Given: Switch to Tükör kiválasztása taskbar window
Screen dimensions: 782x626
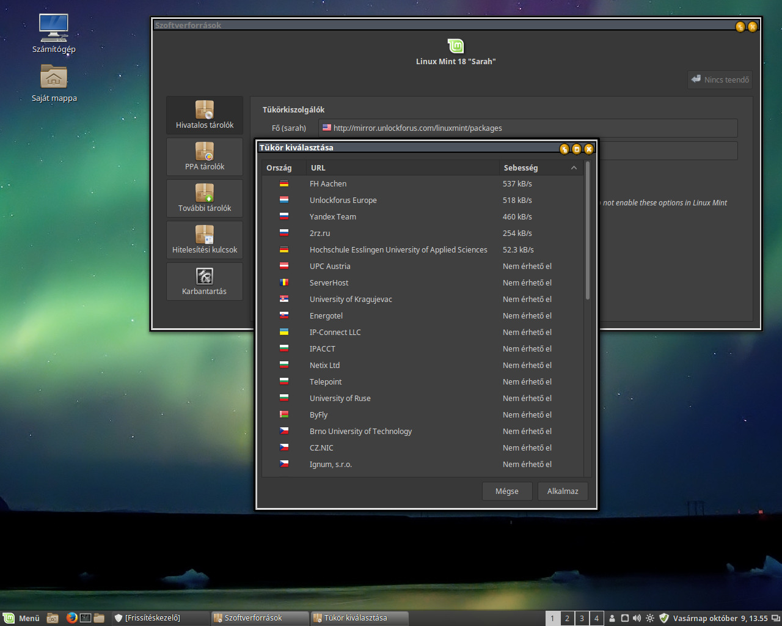Looking at the screenshot, I should point(359,618).
